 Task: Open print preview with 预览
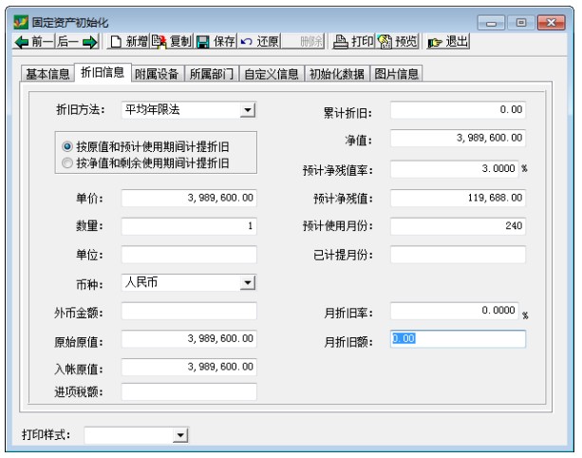click(398, 41)
